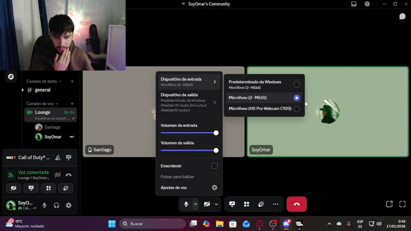Open Ajustes de voz settings
Screen dimensions: 411x231
(x=189, y=188)
